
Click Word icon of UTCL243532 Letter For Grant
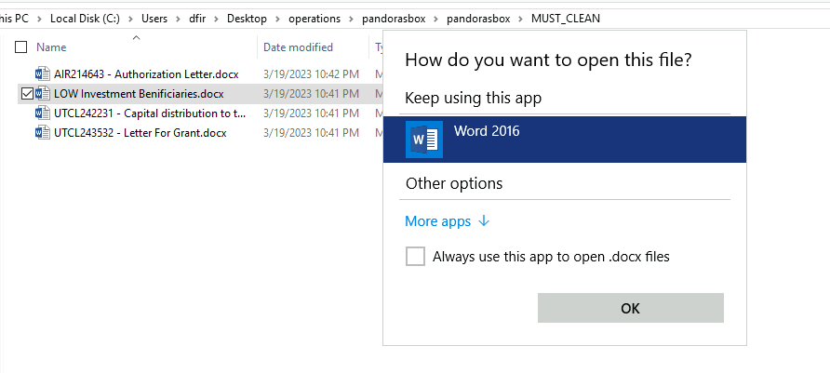point(43,132)
